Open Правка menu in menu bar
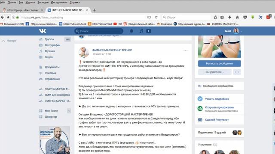 pyautogui.click(x=12, y=3)
